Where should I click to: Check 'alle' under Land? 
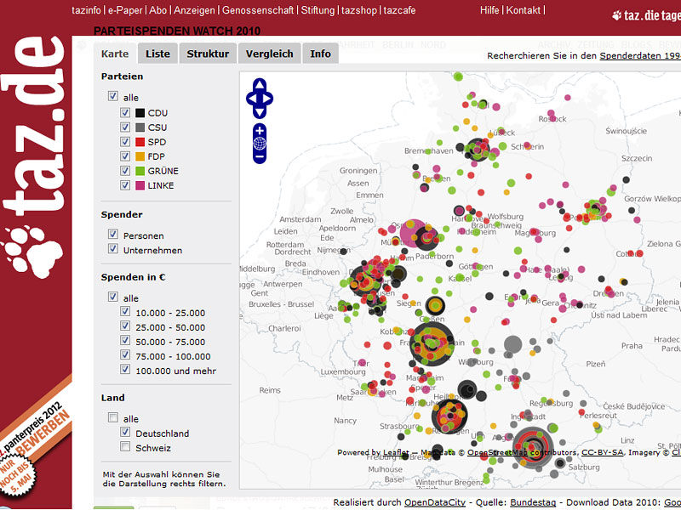113,417
